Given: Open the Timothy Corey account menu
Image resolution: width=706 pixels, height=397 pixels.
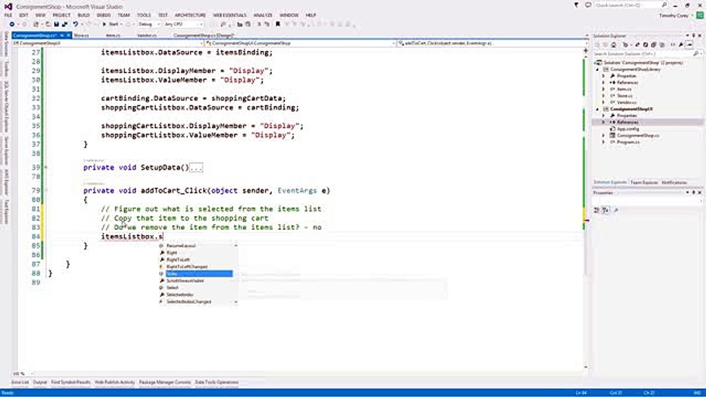Looking at the screenshot, I should pos(677,15).
